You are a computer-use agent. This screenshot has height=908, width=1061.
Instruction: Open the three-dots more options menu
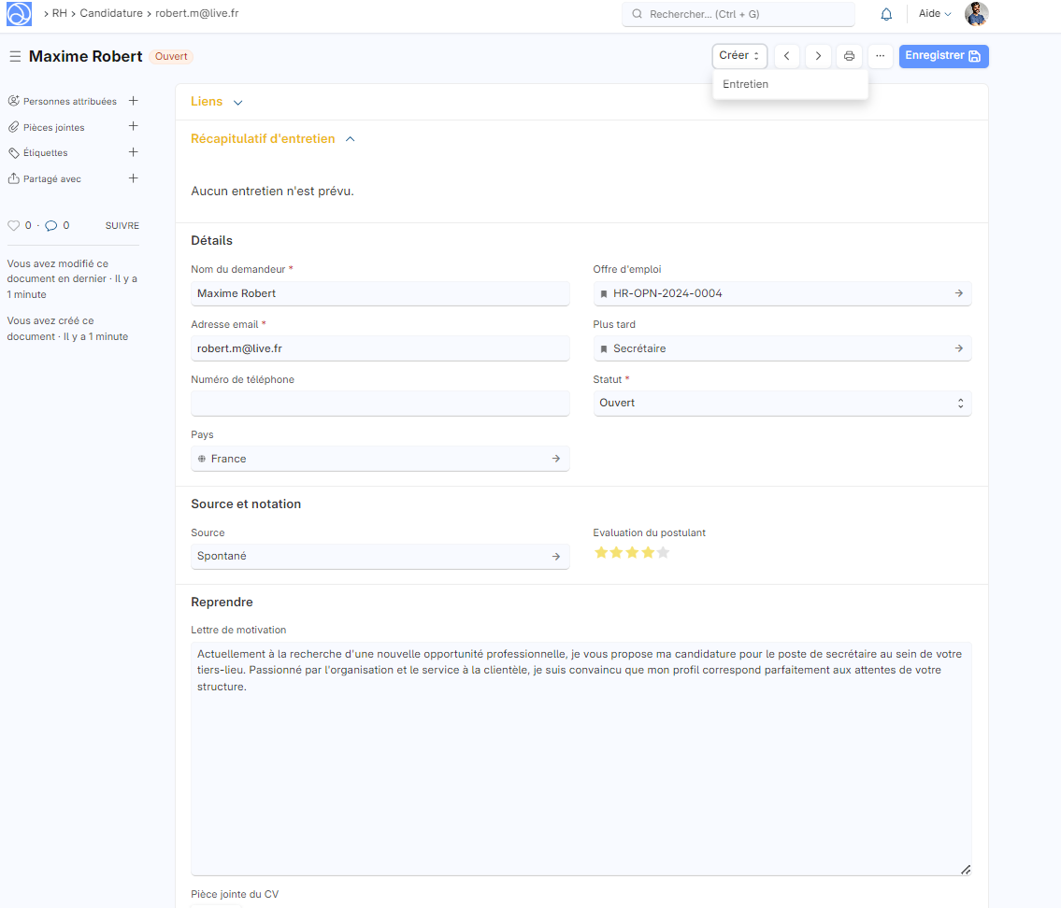click(x=880, y=56)
